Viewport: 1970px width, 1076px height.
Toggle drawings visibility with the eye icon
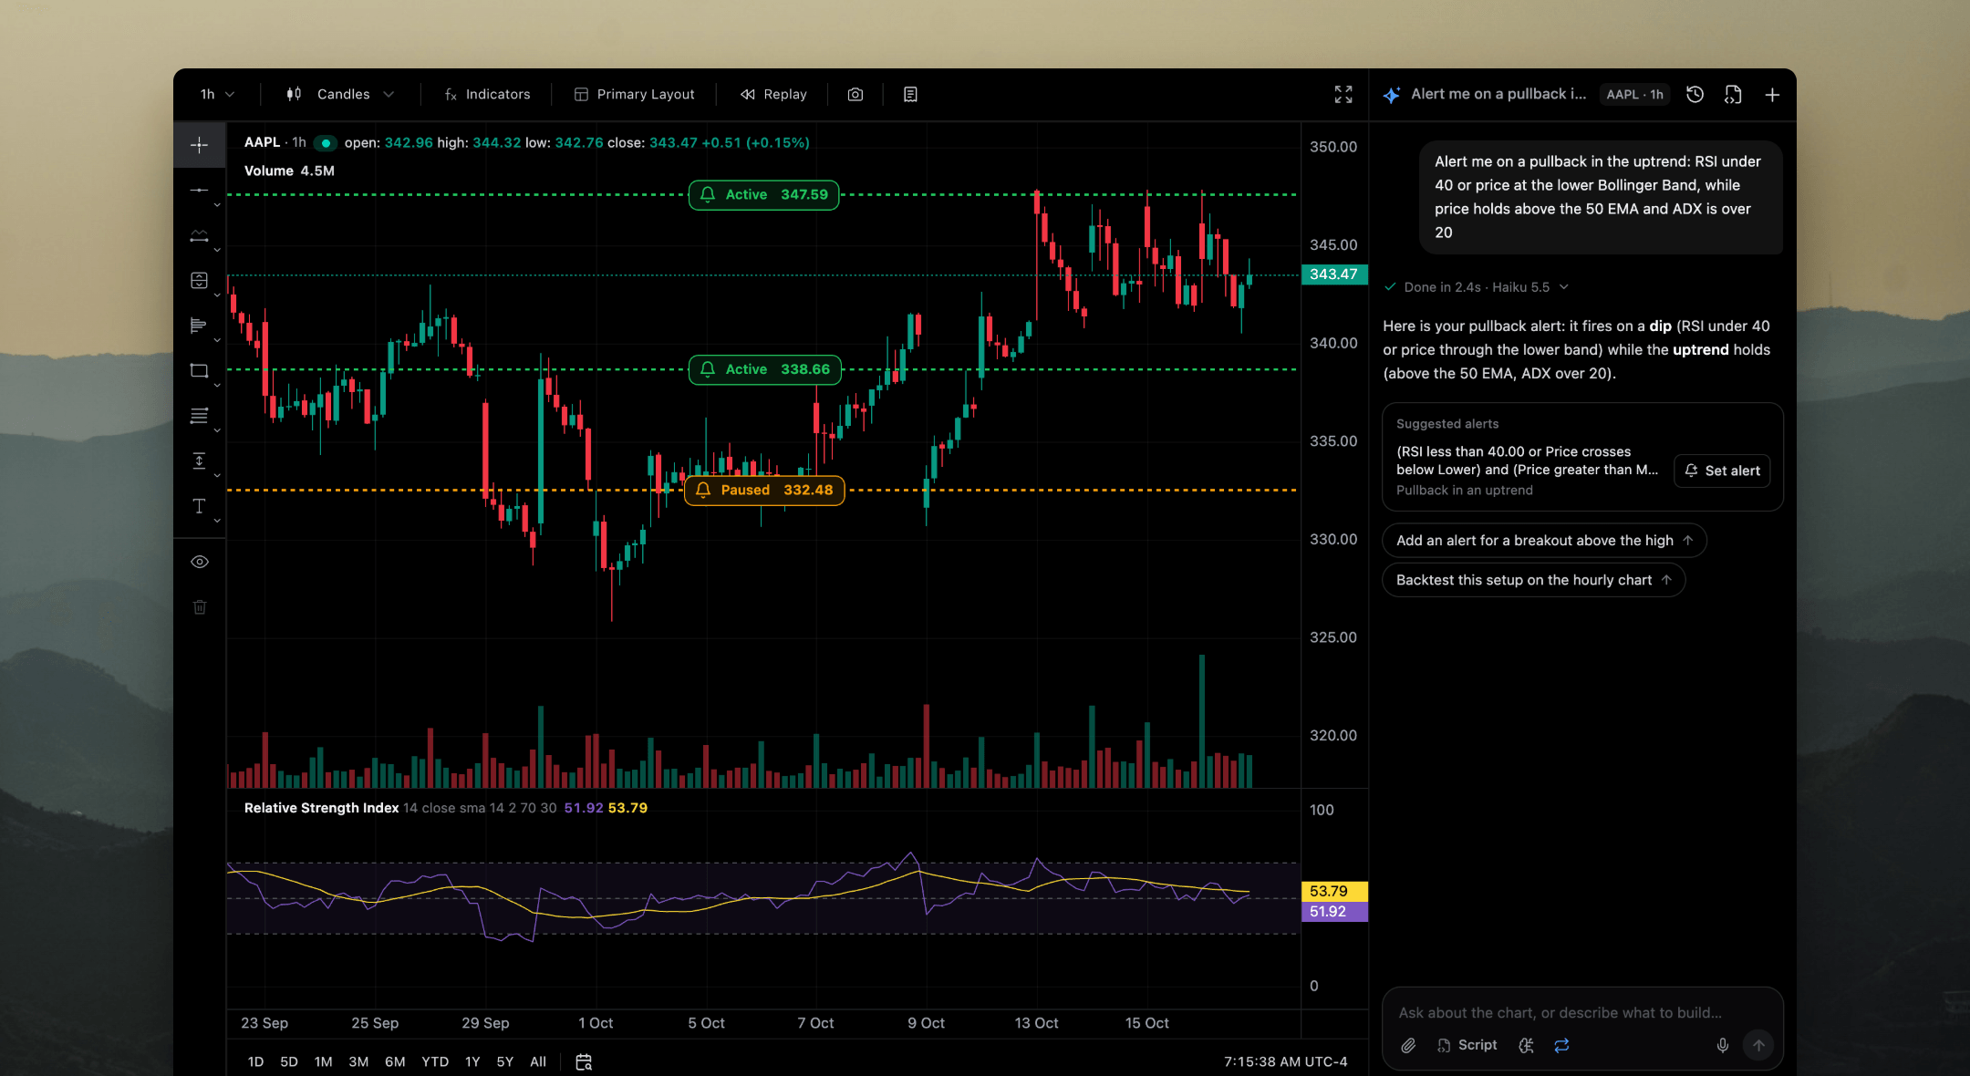coord(200,562)
